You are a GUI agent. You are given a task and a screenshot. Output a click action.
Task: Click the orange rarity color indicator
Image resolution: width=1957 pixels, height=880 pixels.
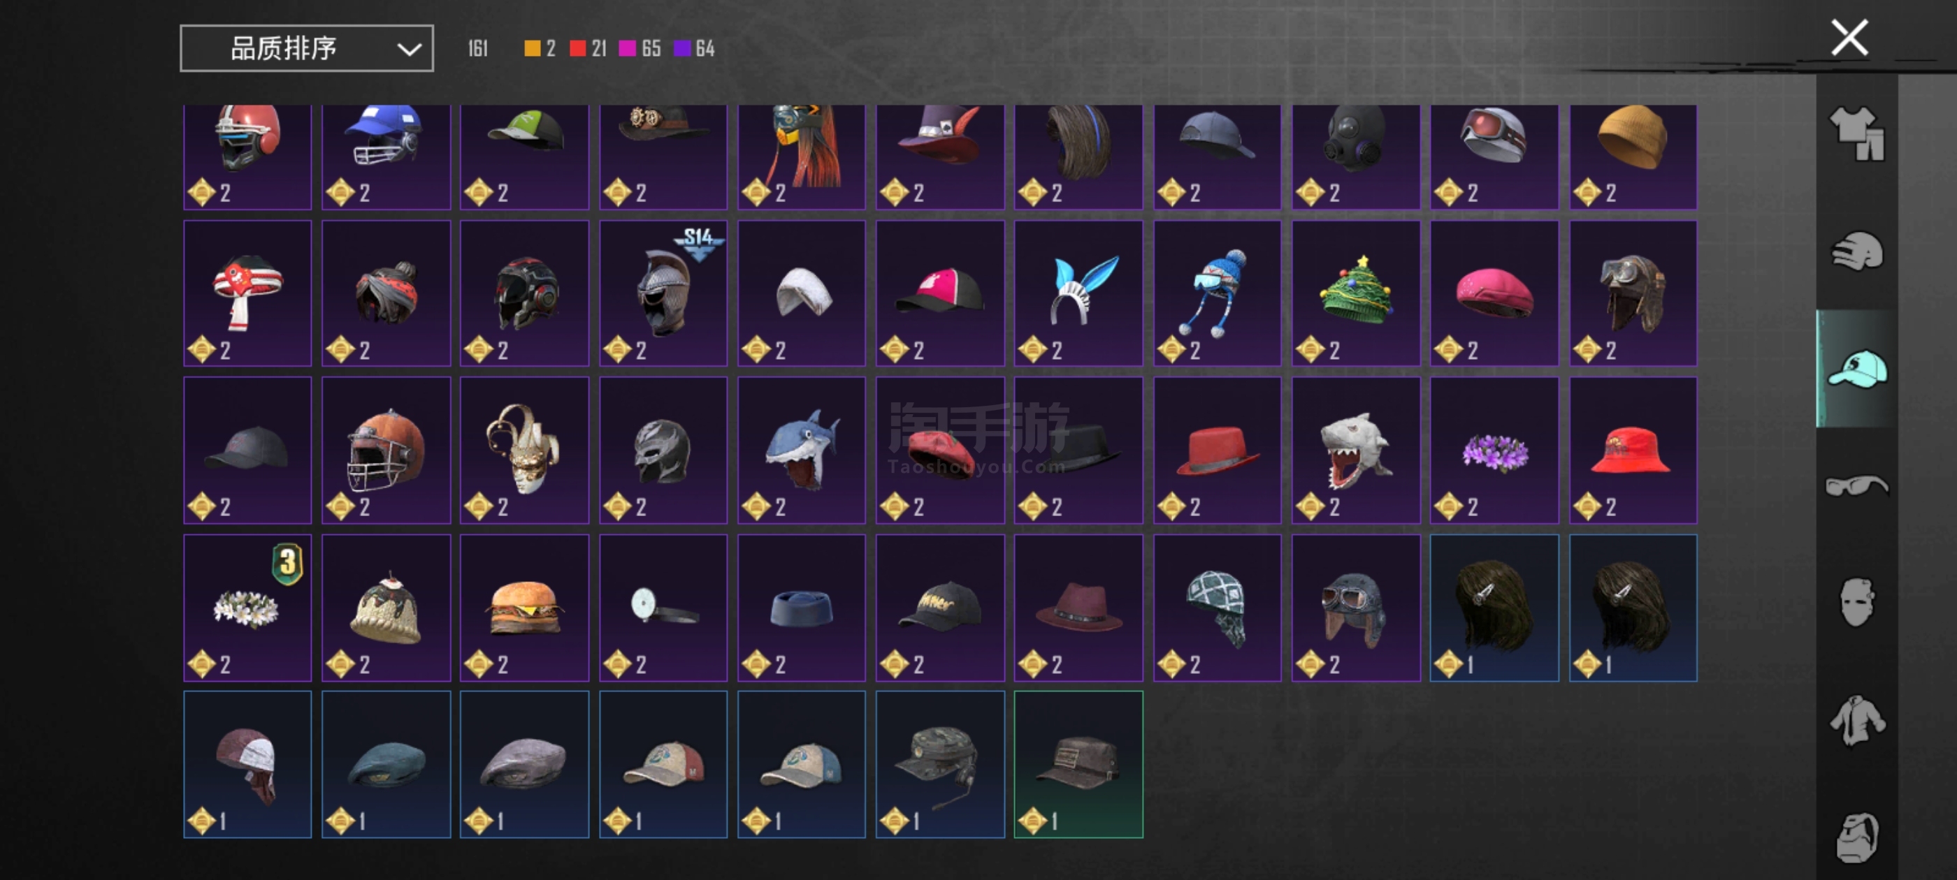[x=532, y=49]
